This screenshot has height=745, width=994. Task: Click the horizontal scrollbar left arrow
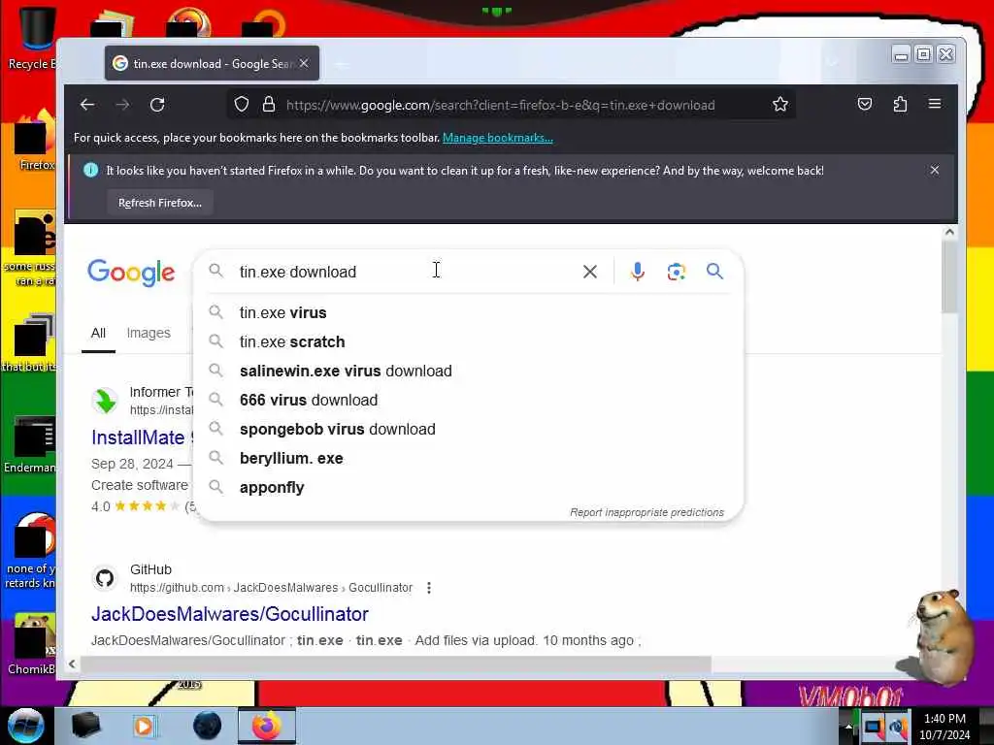coord(72,664)
